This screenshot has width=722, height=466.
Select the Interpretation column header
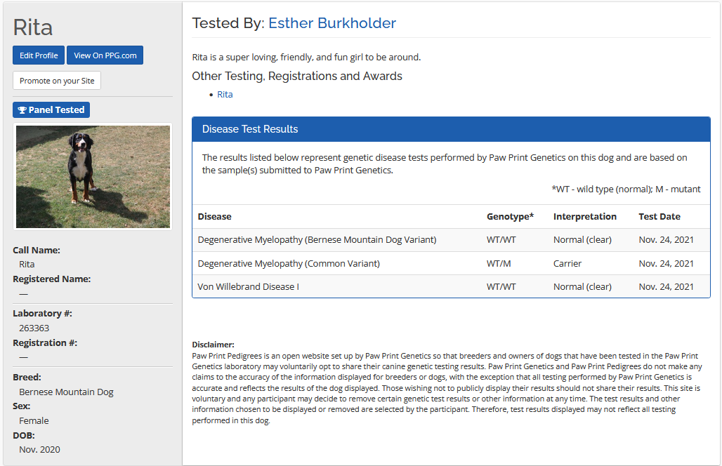[584, 217]
